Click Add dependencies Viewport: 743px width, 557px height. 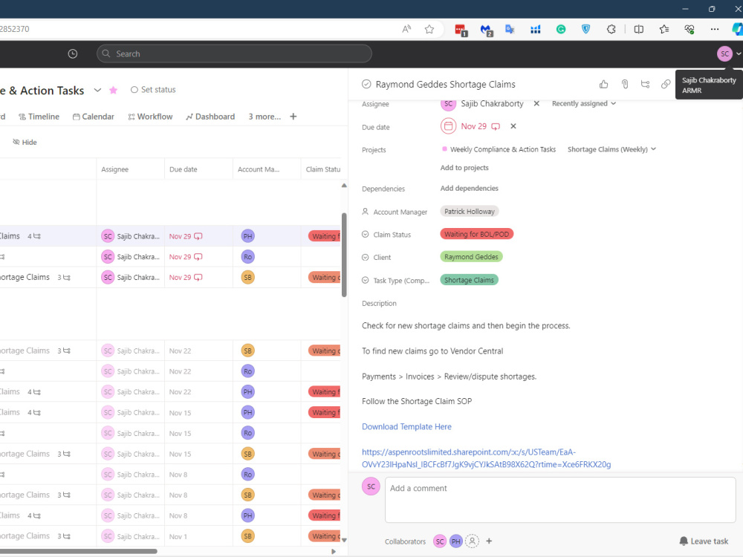pyautogui.click(x=469, y=188)
